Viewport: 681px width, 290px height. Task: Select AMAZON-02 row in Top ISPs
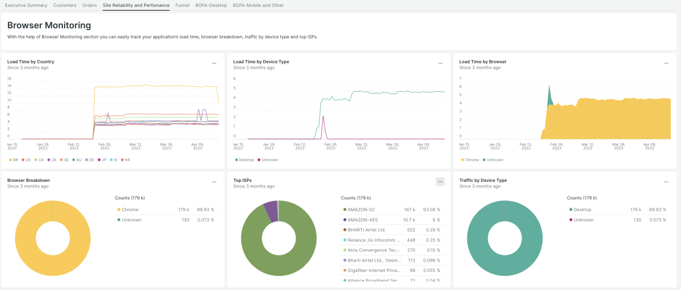pyautogui.click(x=361, y=210)
